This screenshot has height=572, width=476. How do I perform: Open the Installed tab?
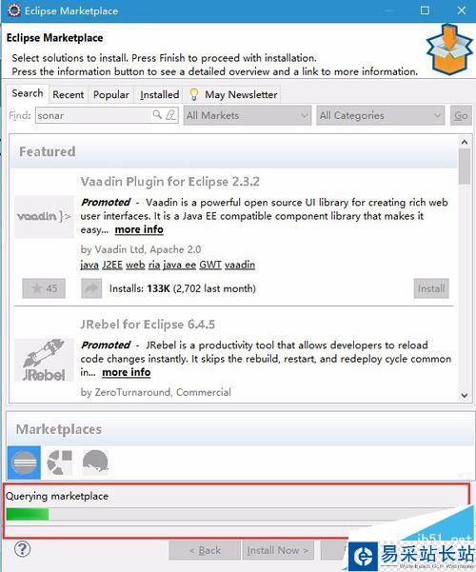160,94
